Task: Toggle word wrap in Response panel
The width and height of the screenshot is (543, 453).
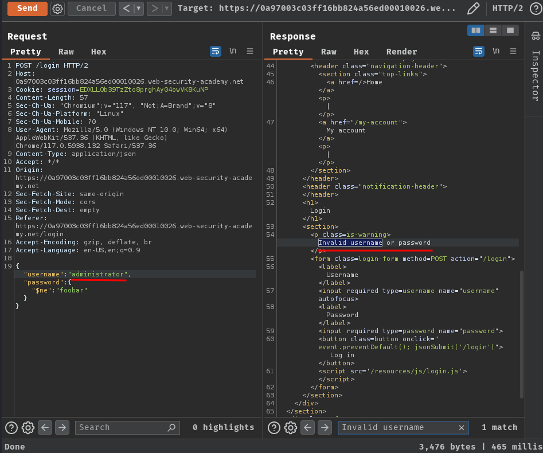Action: 479,51
